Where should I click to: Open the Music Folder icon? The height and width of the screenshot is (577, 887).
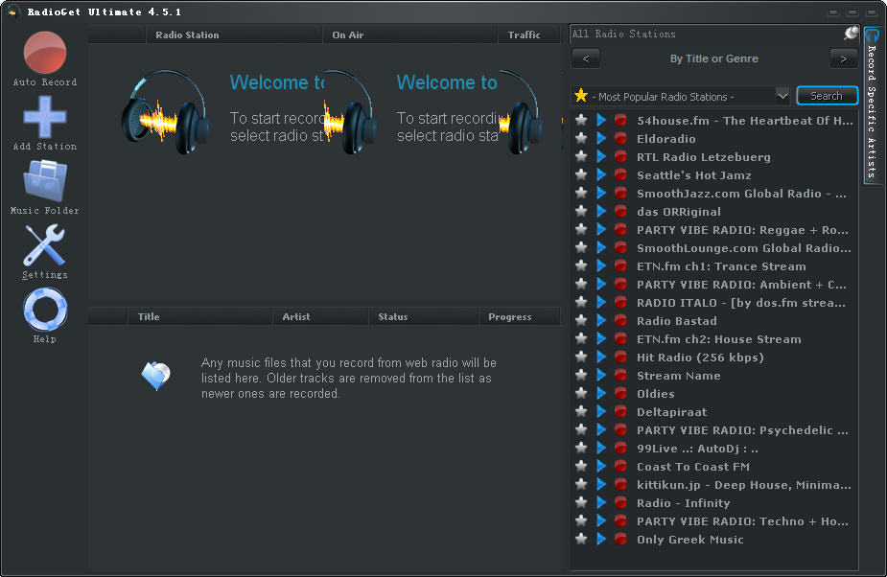(45, 181)
